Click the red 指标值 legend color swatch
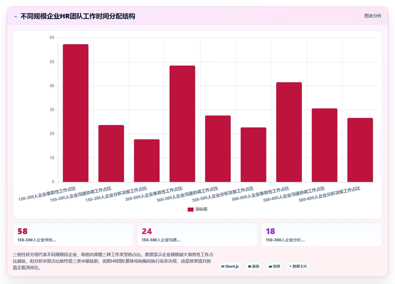The image size is (395, 284). coord(191,210)
